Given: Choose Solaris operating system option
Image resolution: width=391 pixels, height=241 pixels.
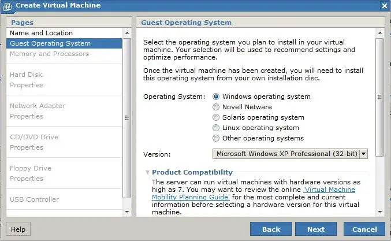Looking at the screenshot, I should pyautogui.click(x=216, y=117).
